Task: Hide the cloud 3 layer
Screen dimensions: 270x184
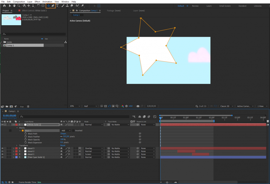Action: tap(2, 148)
